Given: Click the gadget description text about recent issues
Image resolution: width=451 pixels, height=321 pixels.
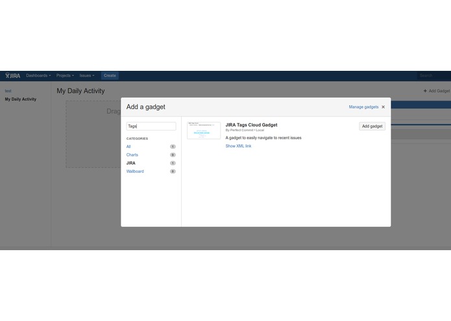Looking at the screenshot, I should tap(263, 138).
